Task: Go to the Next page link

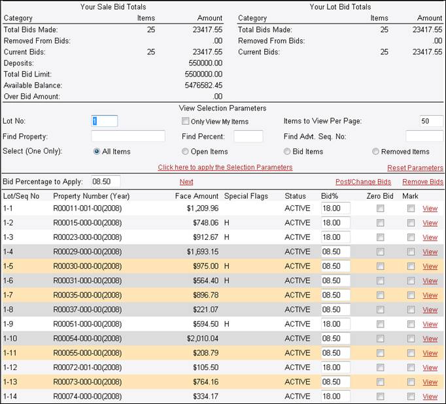Action: pyautogui.click(x=186, y=182)
